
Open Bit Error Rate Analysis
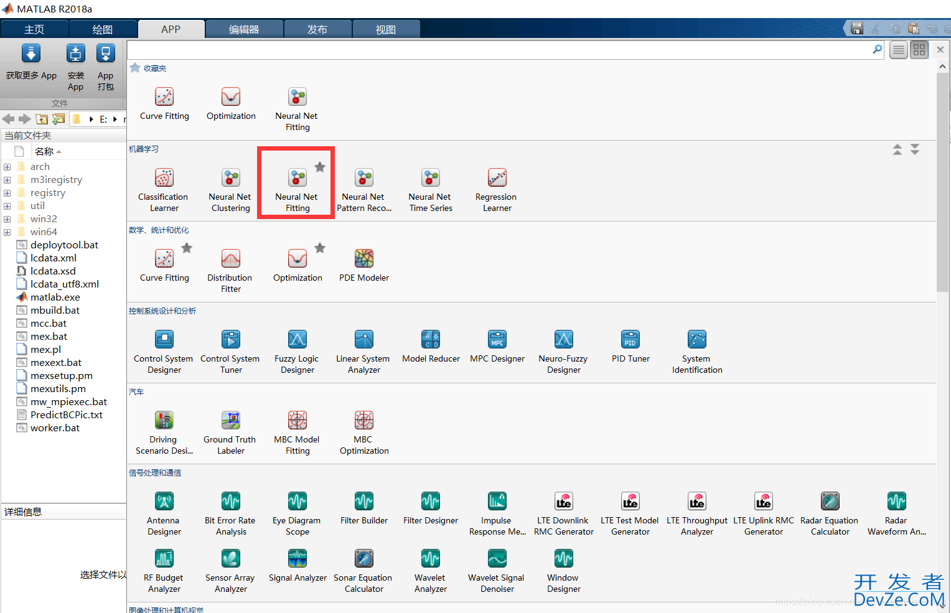click(230, 513)
